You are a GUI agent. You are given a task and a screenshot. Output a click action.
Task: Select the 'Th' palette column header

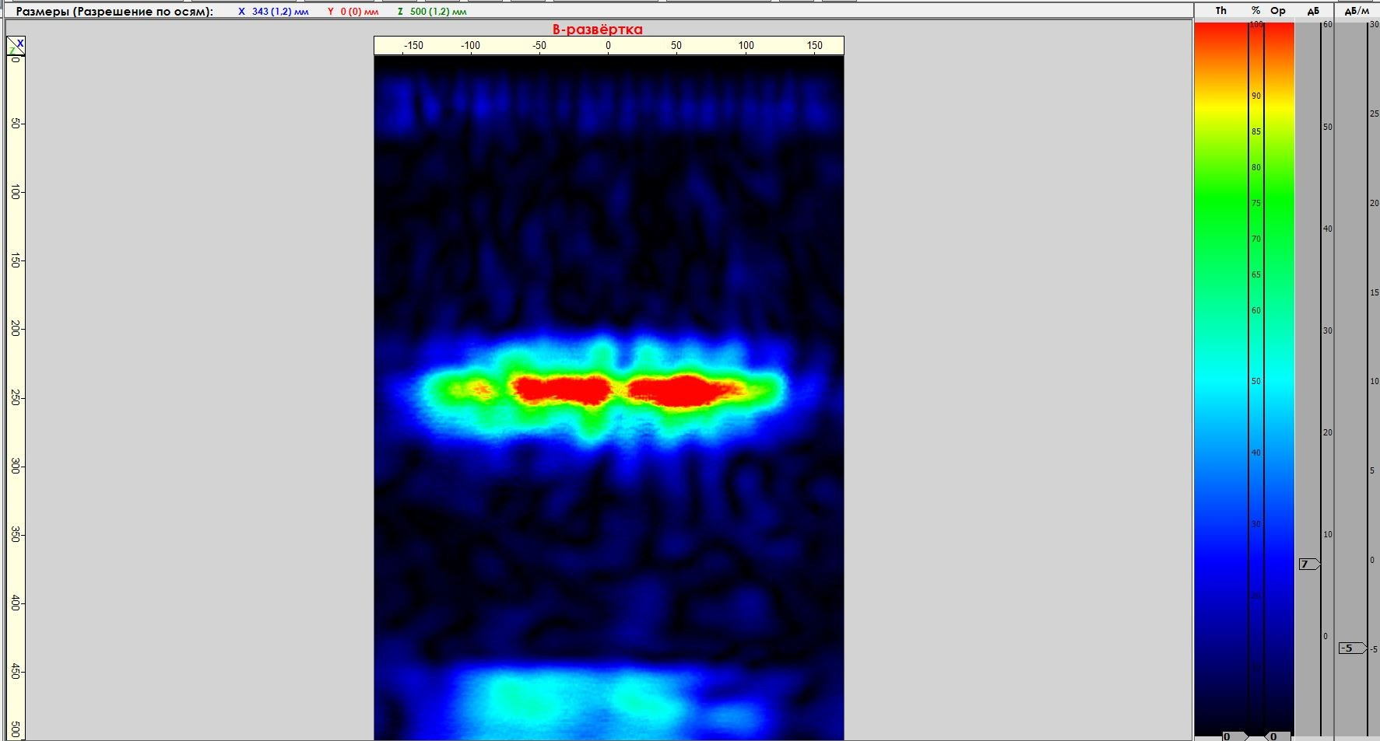click(1221, 11)
